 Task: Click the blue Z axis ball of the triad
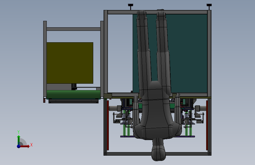point(19,146)
